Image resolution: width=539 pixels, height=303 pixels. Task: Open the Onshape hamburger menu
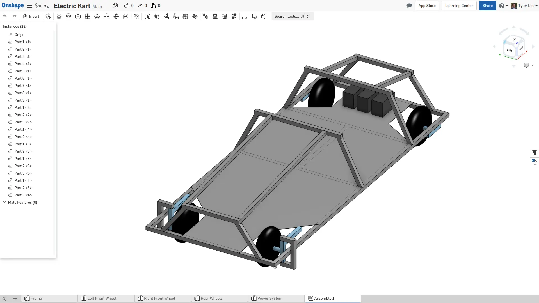pos(29,6)
